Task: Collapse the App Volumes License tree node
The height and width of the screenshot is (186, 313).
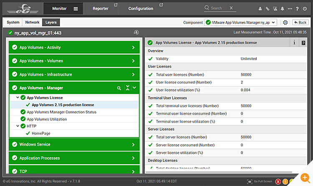Action: point(18,97)
